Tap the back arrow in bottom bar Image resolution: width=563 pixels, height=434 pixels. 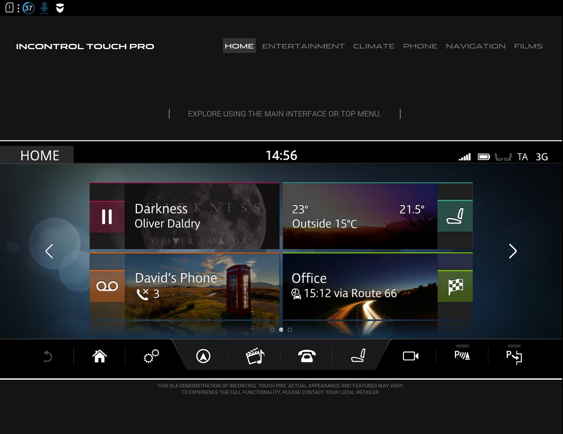click(48, 356)
